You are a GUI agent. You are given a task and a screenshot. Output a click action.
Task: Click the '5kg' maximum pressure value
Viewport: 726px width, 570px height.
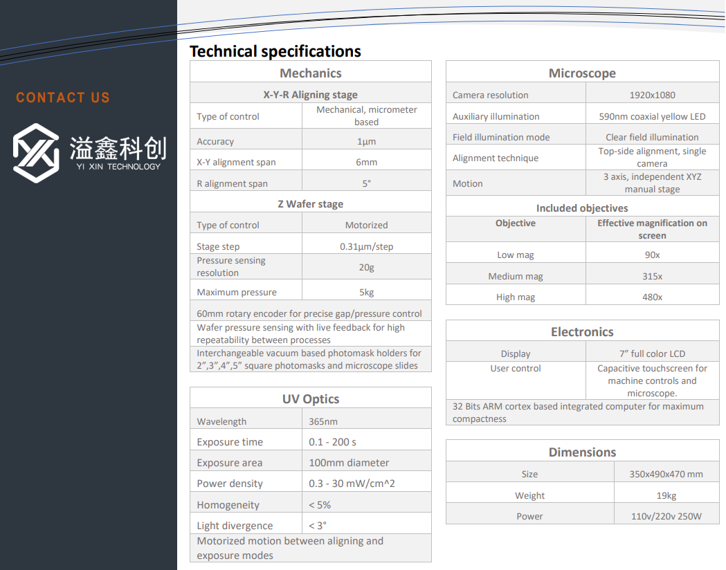(367, 293)
